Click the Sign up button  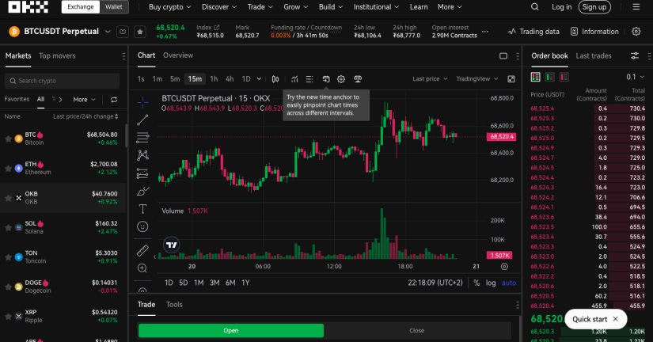594,7
